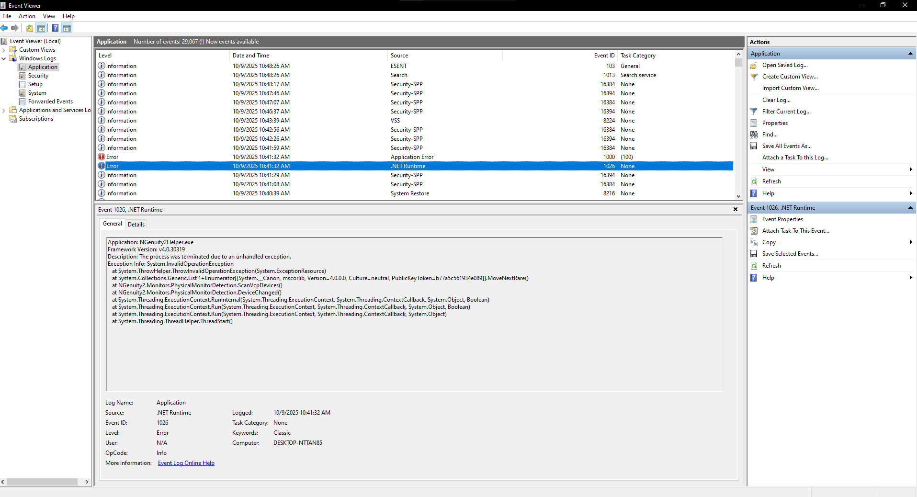Click the Up One Level folder icon
This screenshot has width=917, height=497.
coord(30,28)
